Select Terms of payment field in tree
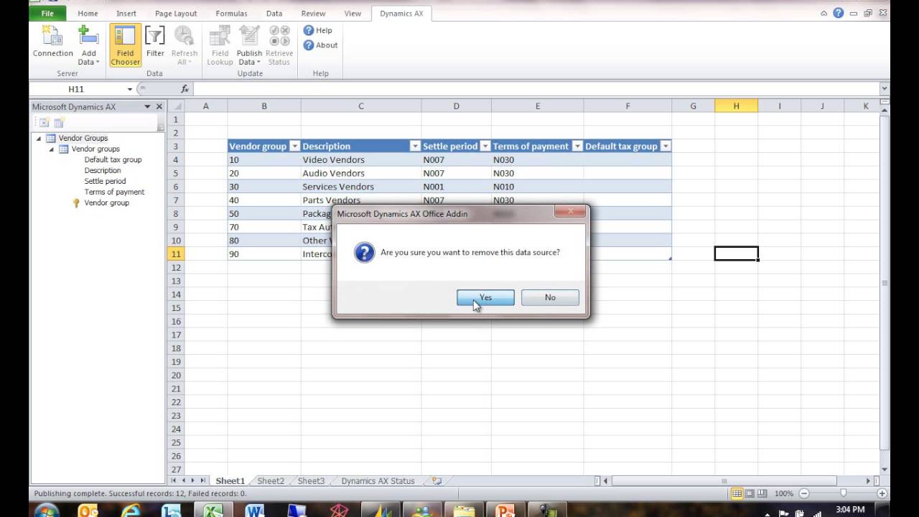Screen dimensions: 919x517 tap(114, 192)
